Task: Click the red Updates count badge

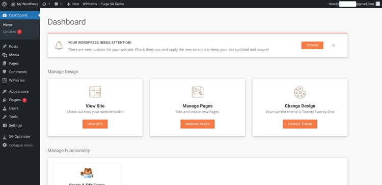Action: (19, 32)
